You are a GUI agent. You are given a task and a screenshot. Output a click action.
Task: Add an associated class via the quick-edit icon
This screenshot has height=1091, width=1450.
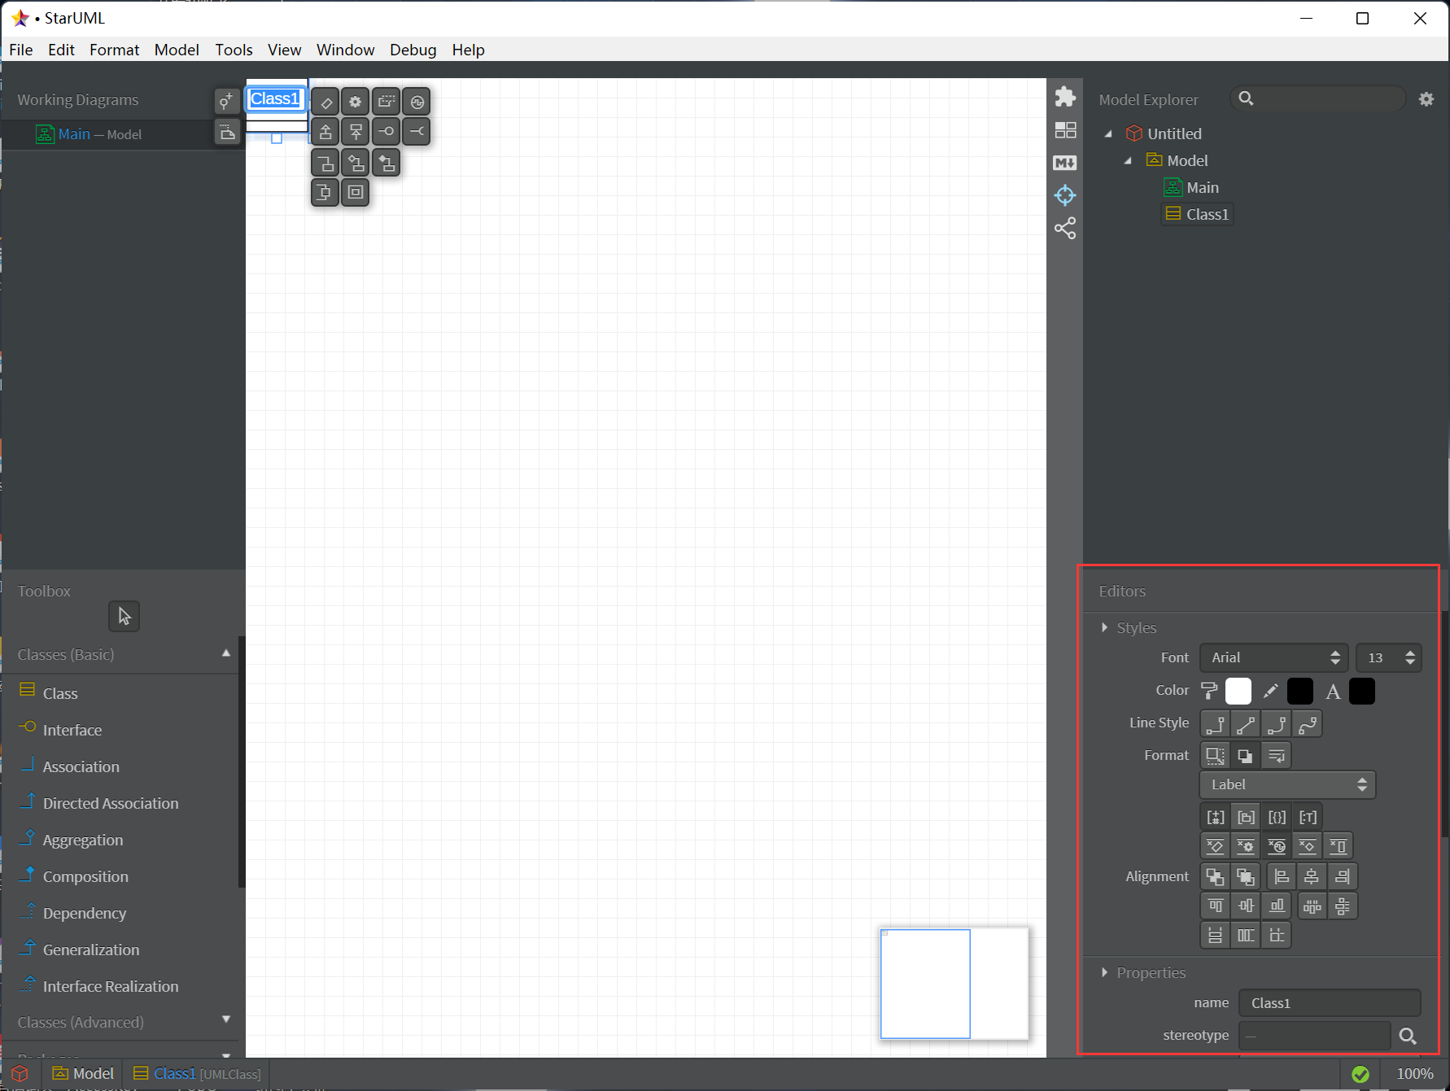(325, 164)
